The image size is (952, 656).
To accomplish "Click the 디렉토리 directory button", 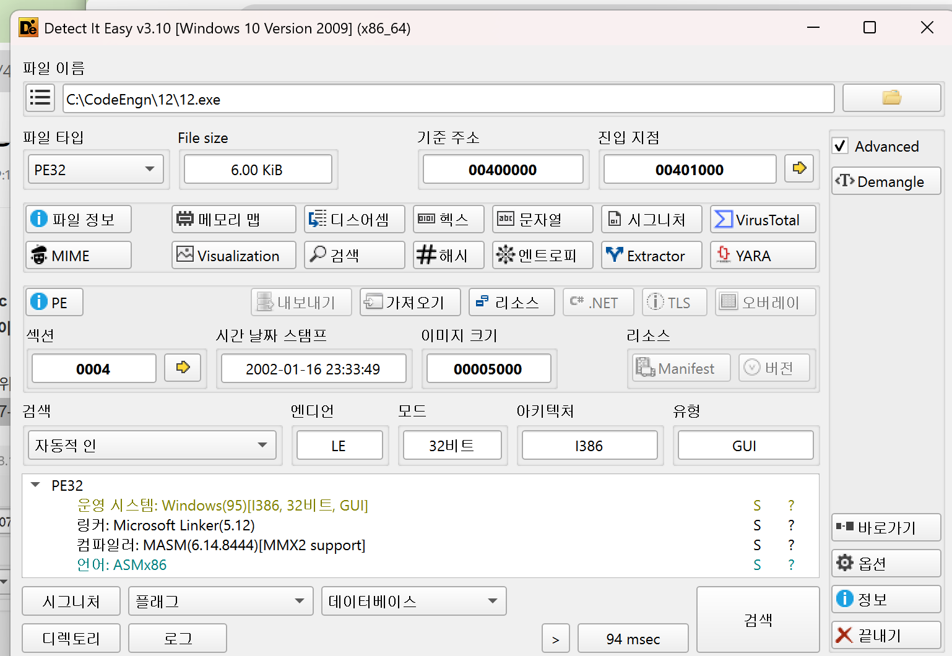I will click(x=71, y=638).
